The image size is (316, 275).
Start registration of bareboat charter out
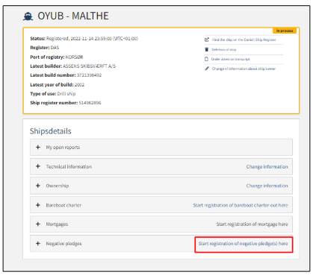click(x=241, y=205)
